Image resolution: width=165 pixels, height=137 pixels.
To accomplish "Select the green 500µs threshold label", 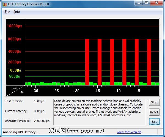I will [x=15, y=76].
